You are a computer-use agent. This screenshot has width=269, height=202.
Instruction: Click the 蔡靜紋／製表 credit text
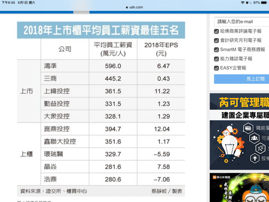167,191
